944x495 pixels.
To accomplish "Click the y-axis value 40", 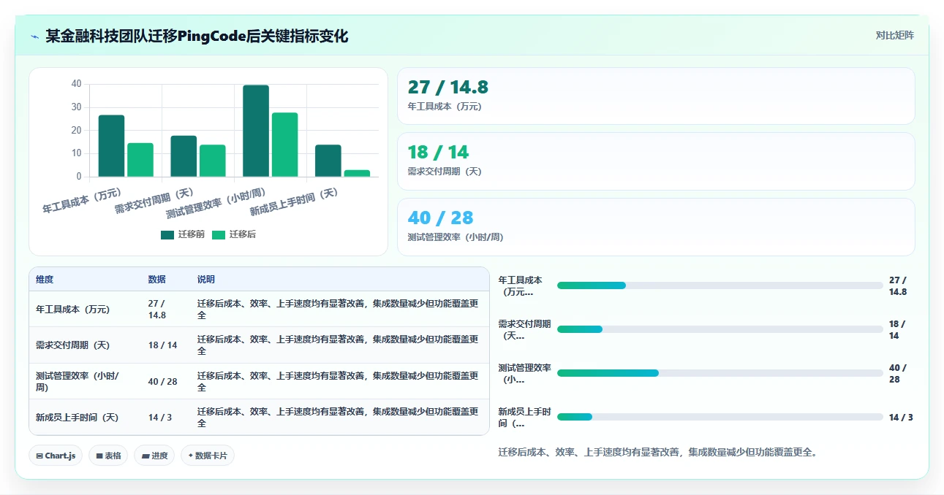I will tap(77, 84).
